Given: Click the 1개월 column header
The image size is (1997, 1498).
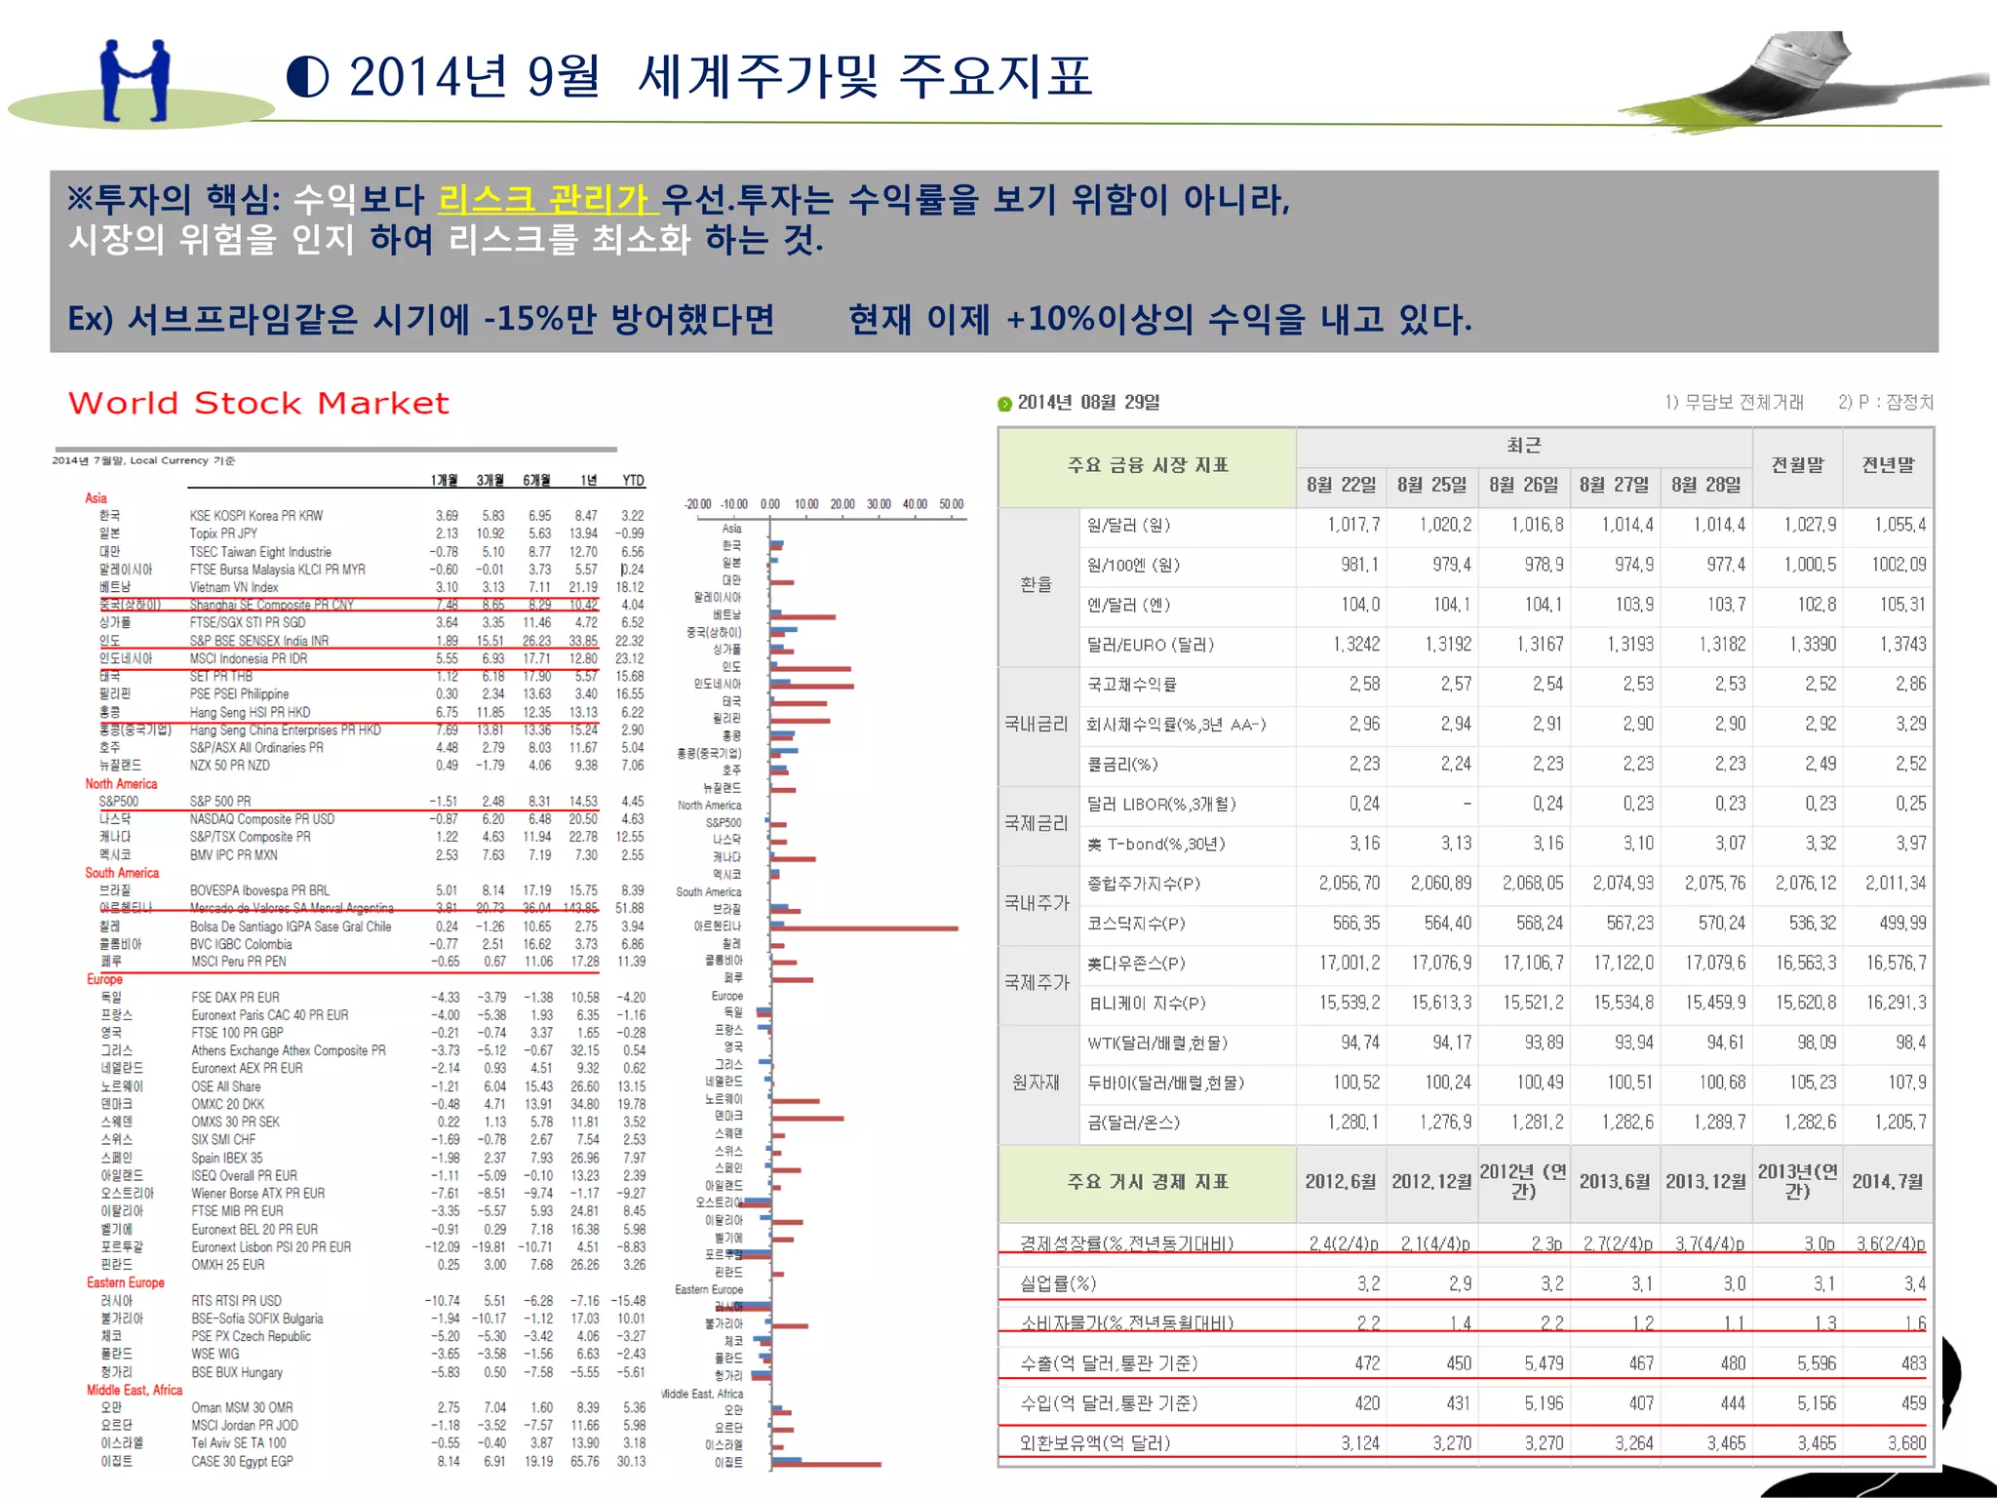Looking at the screenshot, I should [x=444, y=480].
